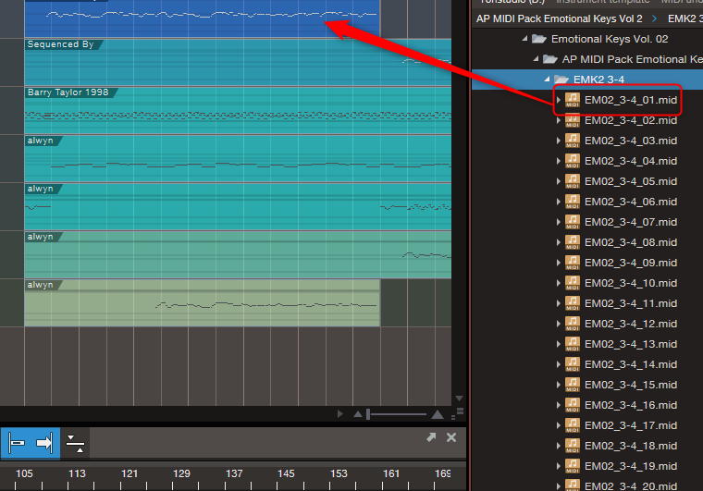Close the lower editor panel

click(451, 437)
